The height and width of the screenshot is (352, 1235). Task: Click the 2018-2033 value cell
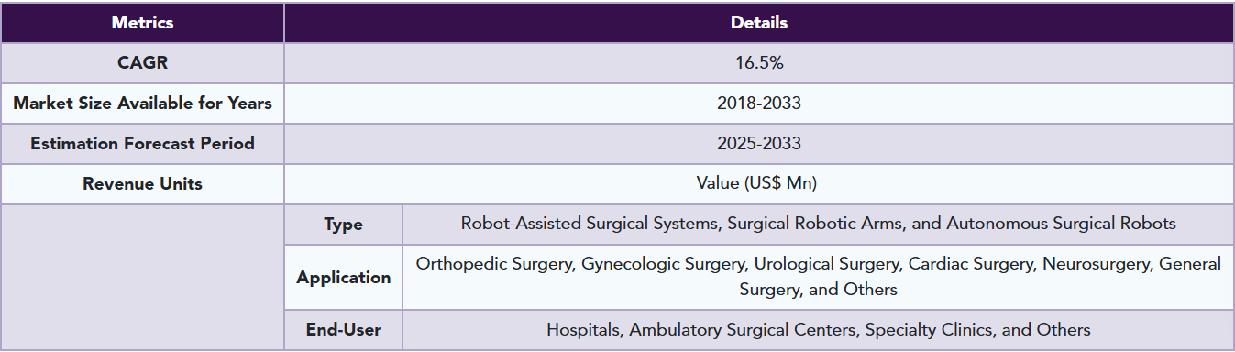[758, 104]
